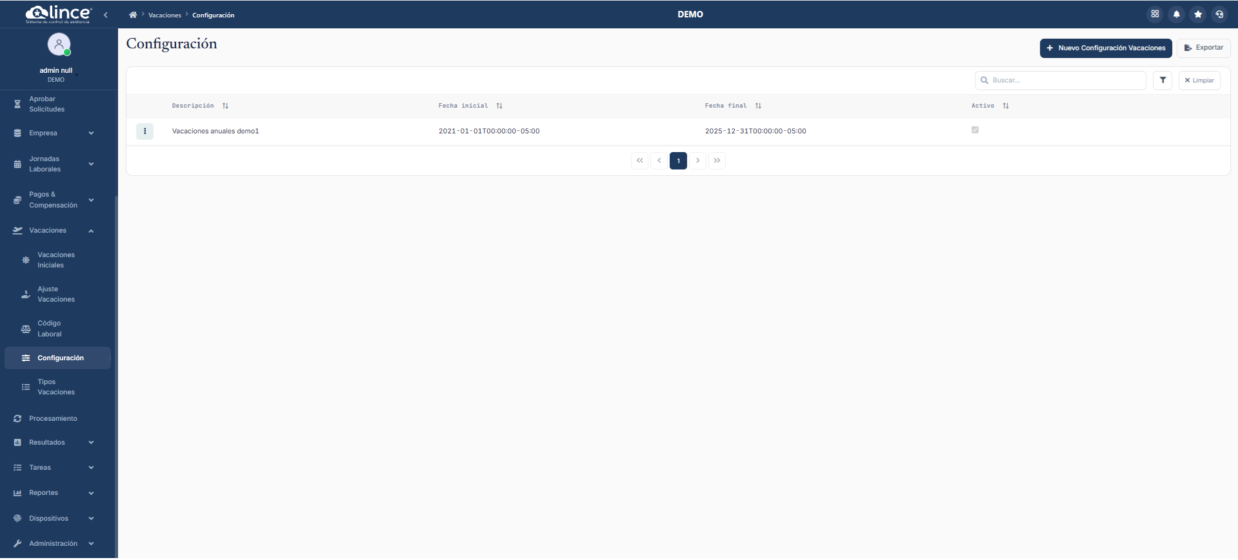Click the 2025-12-31T00:00:00-05:00 date cell
Screen dimensions: 1238x560
point(755,131)
